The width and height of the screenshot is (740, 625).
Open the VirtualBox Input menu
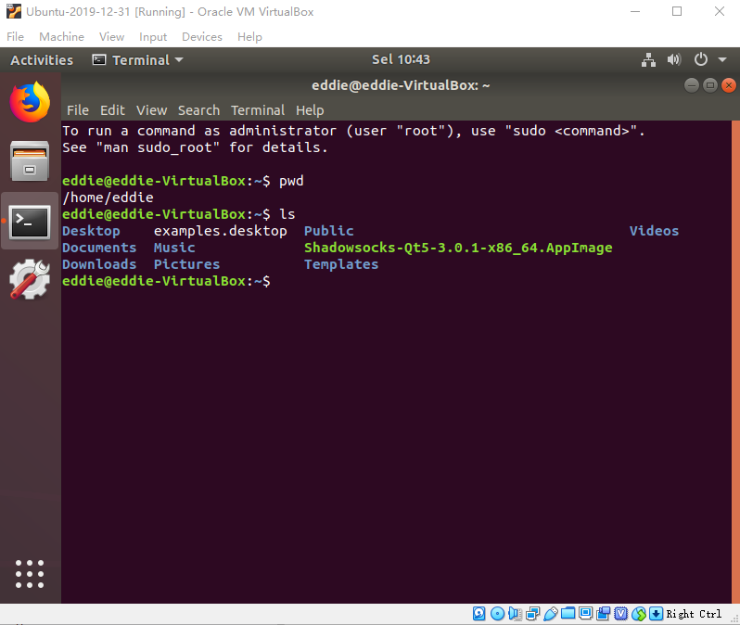pyautogui.click(x=153, y=36)
